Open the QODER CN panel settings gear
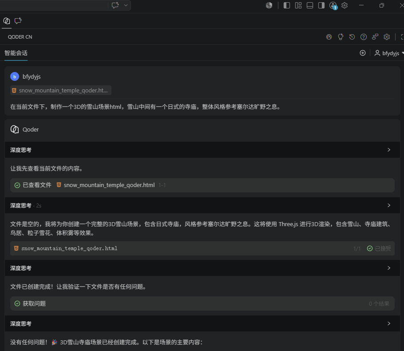 (387, 37)
